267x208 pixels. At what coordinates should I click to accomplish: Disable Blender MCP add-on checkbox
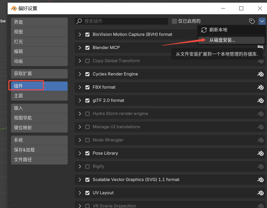click(87, 48)
